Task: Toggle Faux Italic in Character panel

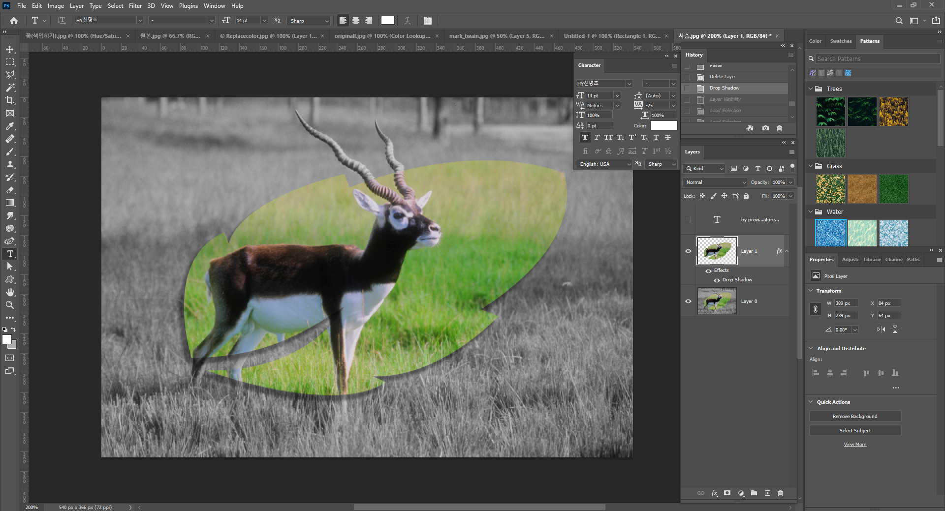Action: pos(597,138)
